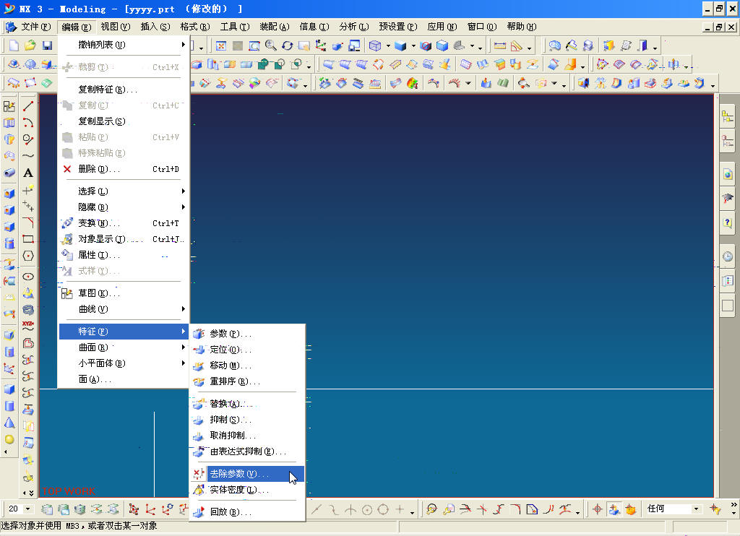Viewport: 740px width, 536px height.
Task: Open the dropdown beside value 20
Action: click(28, 509)
